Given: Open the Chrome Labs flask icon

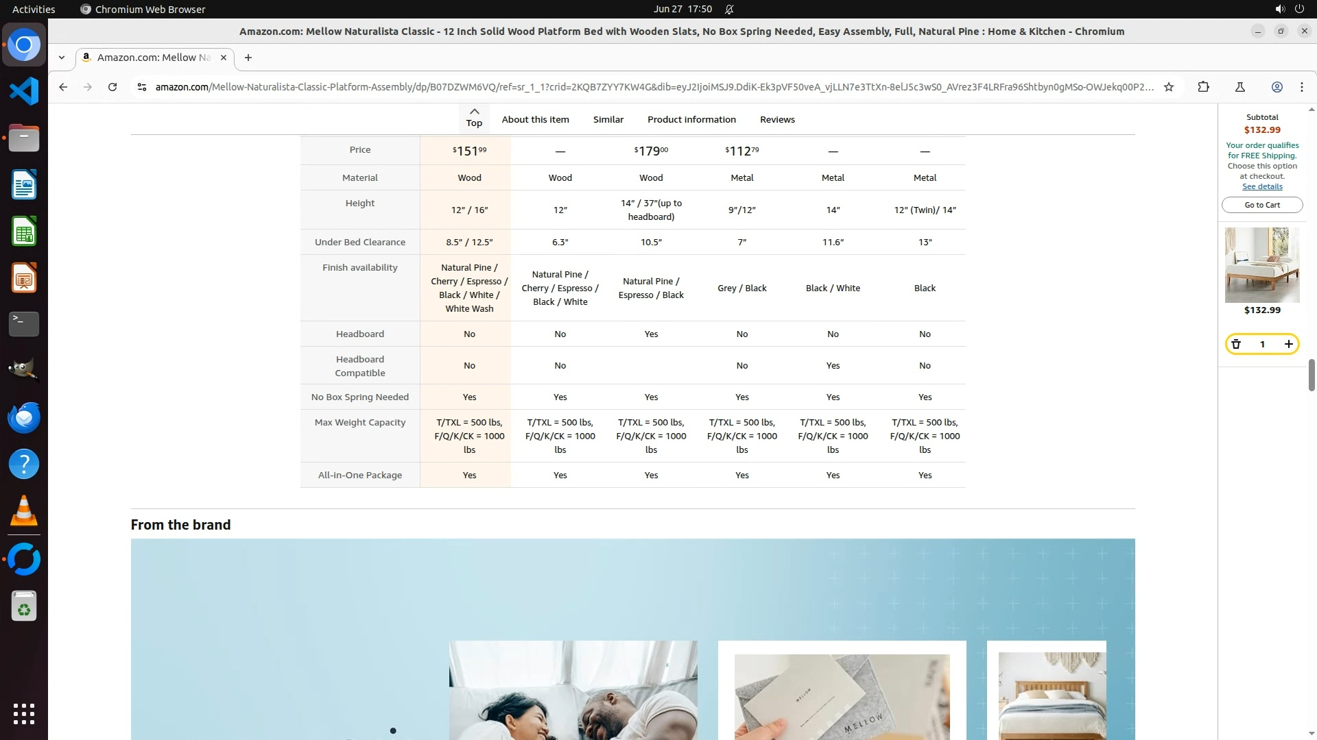Looking at the screenshot, I should pyautogui.click(x=1239, y=87).
